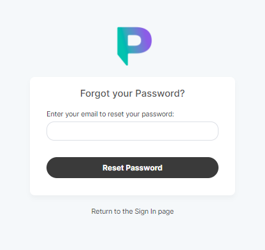Focus the email address input field
The width and height of the screenshot is (265, 250).
[x=132, y=131]
